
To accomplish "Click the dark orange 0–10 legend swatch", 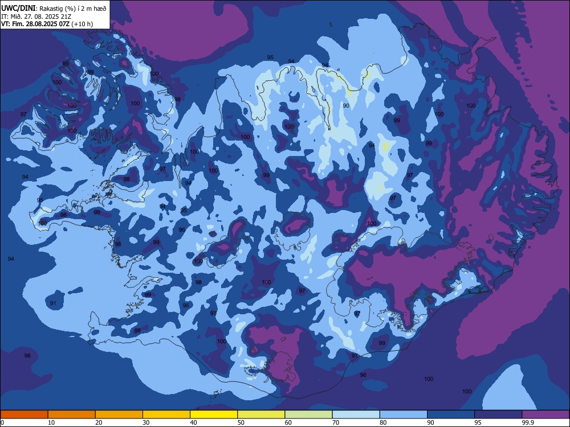I will coord(24,414).
